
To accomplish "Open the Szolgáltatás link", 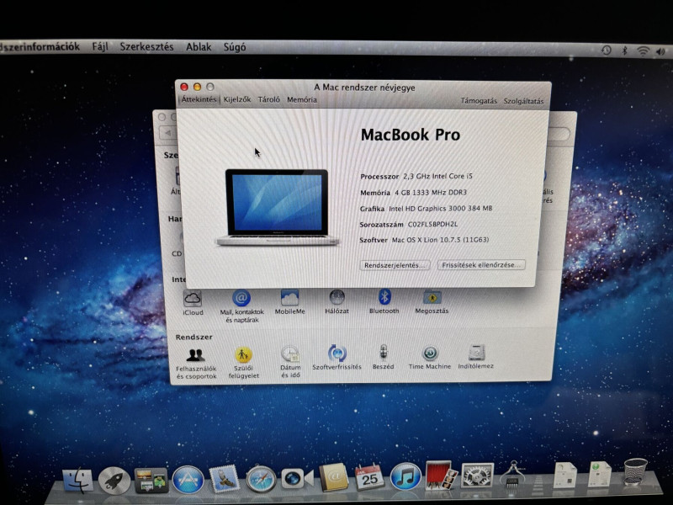I will coord(523,101).
